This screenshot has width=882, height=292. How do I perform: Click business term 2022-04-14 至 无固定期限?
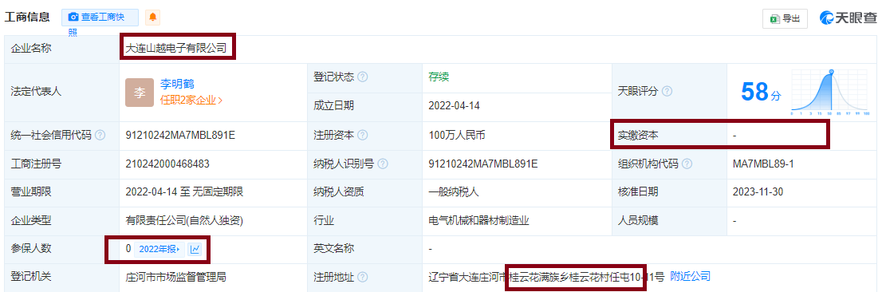click(184, 191)
